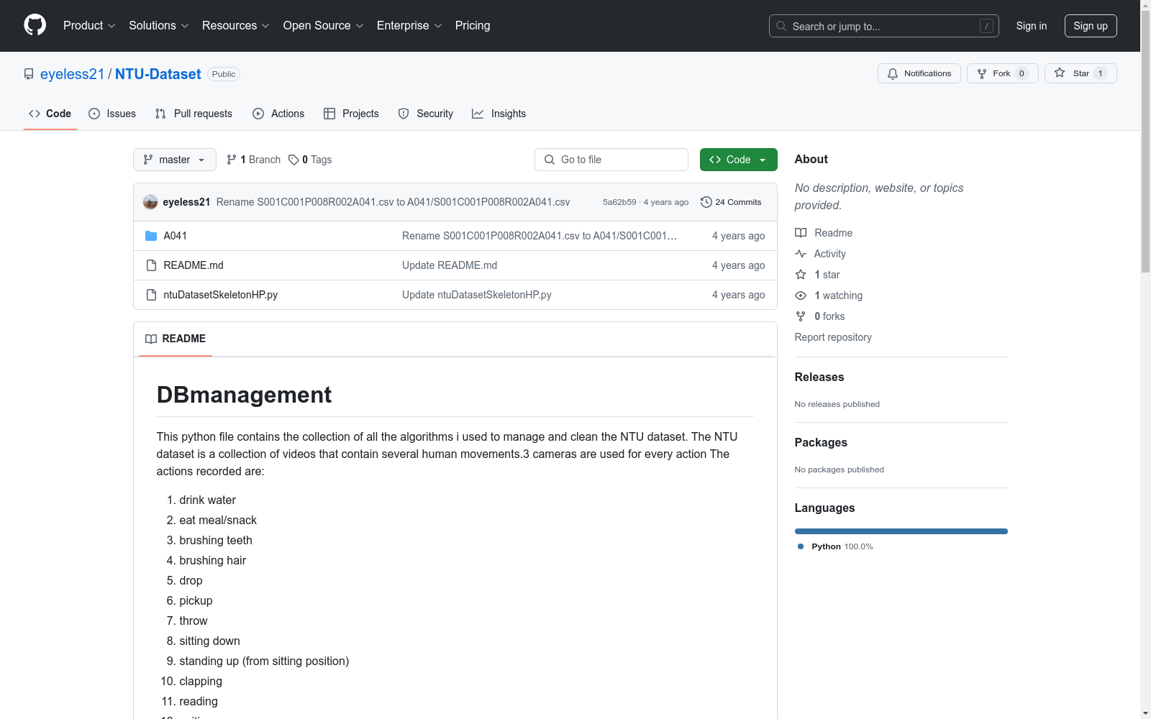Click the pulse icon beside Activity
The image size is (1151, 719).
click(x=801, y=254)
